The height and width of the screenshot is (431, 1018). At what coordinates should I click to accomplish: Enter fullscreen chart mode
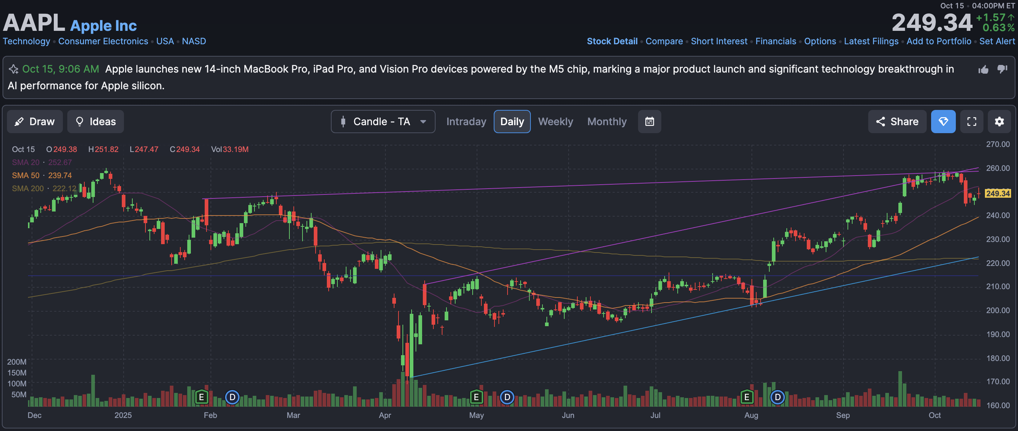(x=971, y=122)
